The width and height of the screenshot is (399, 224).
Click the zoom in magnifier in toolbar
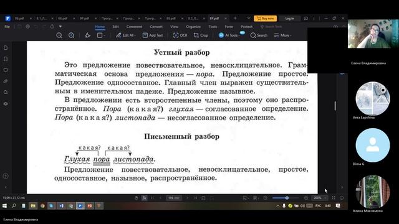click(x=72, y=35)
